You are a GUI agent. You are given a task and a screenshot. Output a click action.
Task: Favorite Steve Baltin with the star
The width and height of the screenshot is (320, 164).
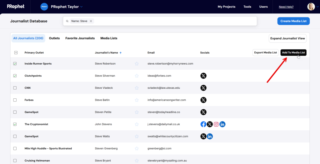pyautogui.click(x=137, y=100)
